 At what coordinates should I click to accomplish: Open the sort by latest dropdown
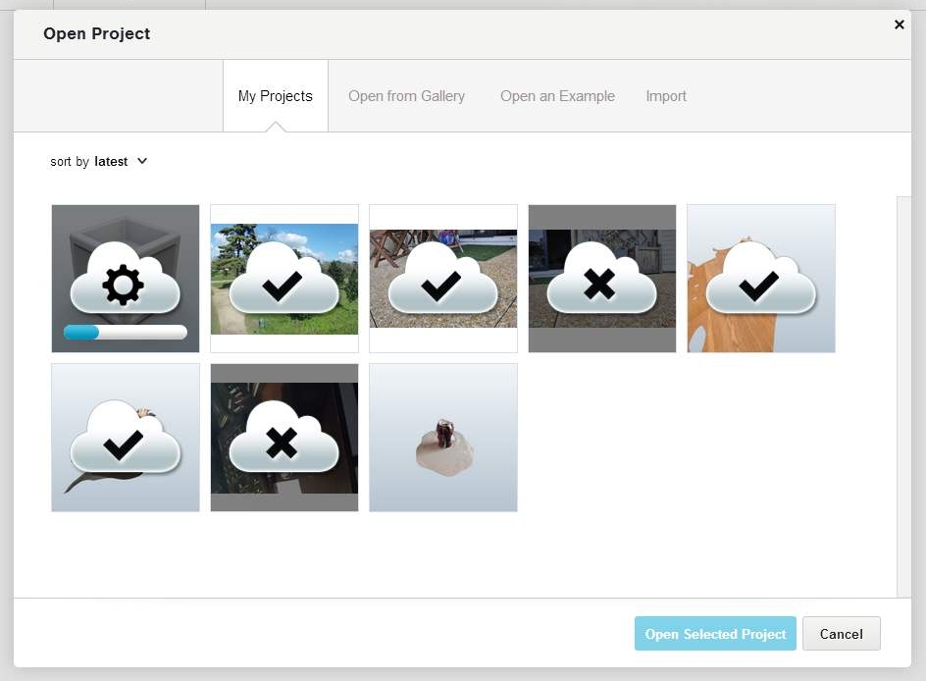pyautogui.click(x=99, y=161)
